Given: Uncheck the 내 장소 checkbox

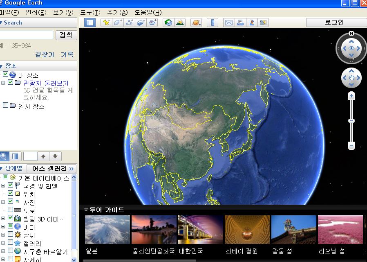Looking at the screenshot, I should [5, 74].
